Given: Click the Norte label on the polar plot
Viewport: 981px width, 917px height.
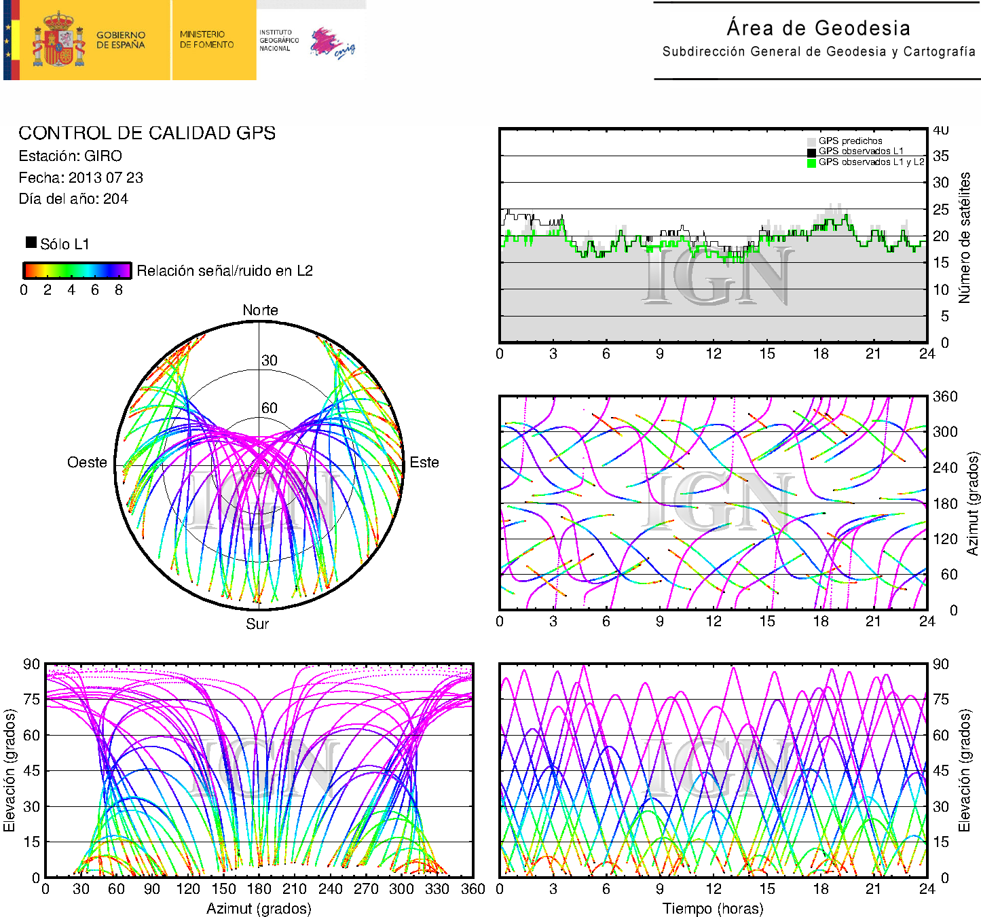Looking at the screenshot, I should coord(260,310).
